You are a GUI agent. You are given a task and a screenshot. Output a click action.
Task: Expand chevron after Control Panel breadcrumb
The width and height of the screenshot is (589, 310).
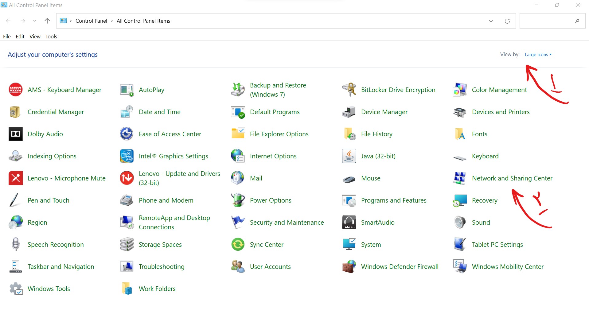[x=112, y=21]
